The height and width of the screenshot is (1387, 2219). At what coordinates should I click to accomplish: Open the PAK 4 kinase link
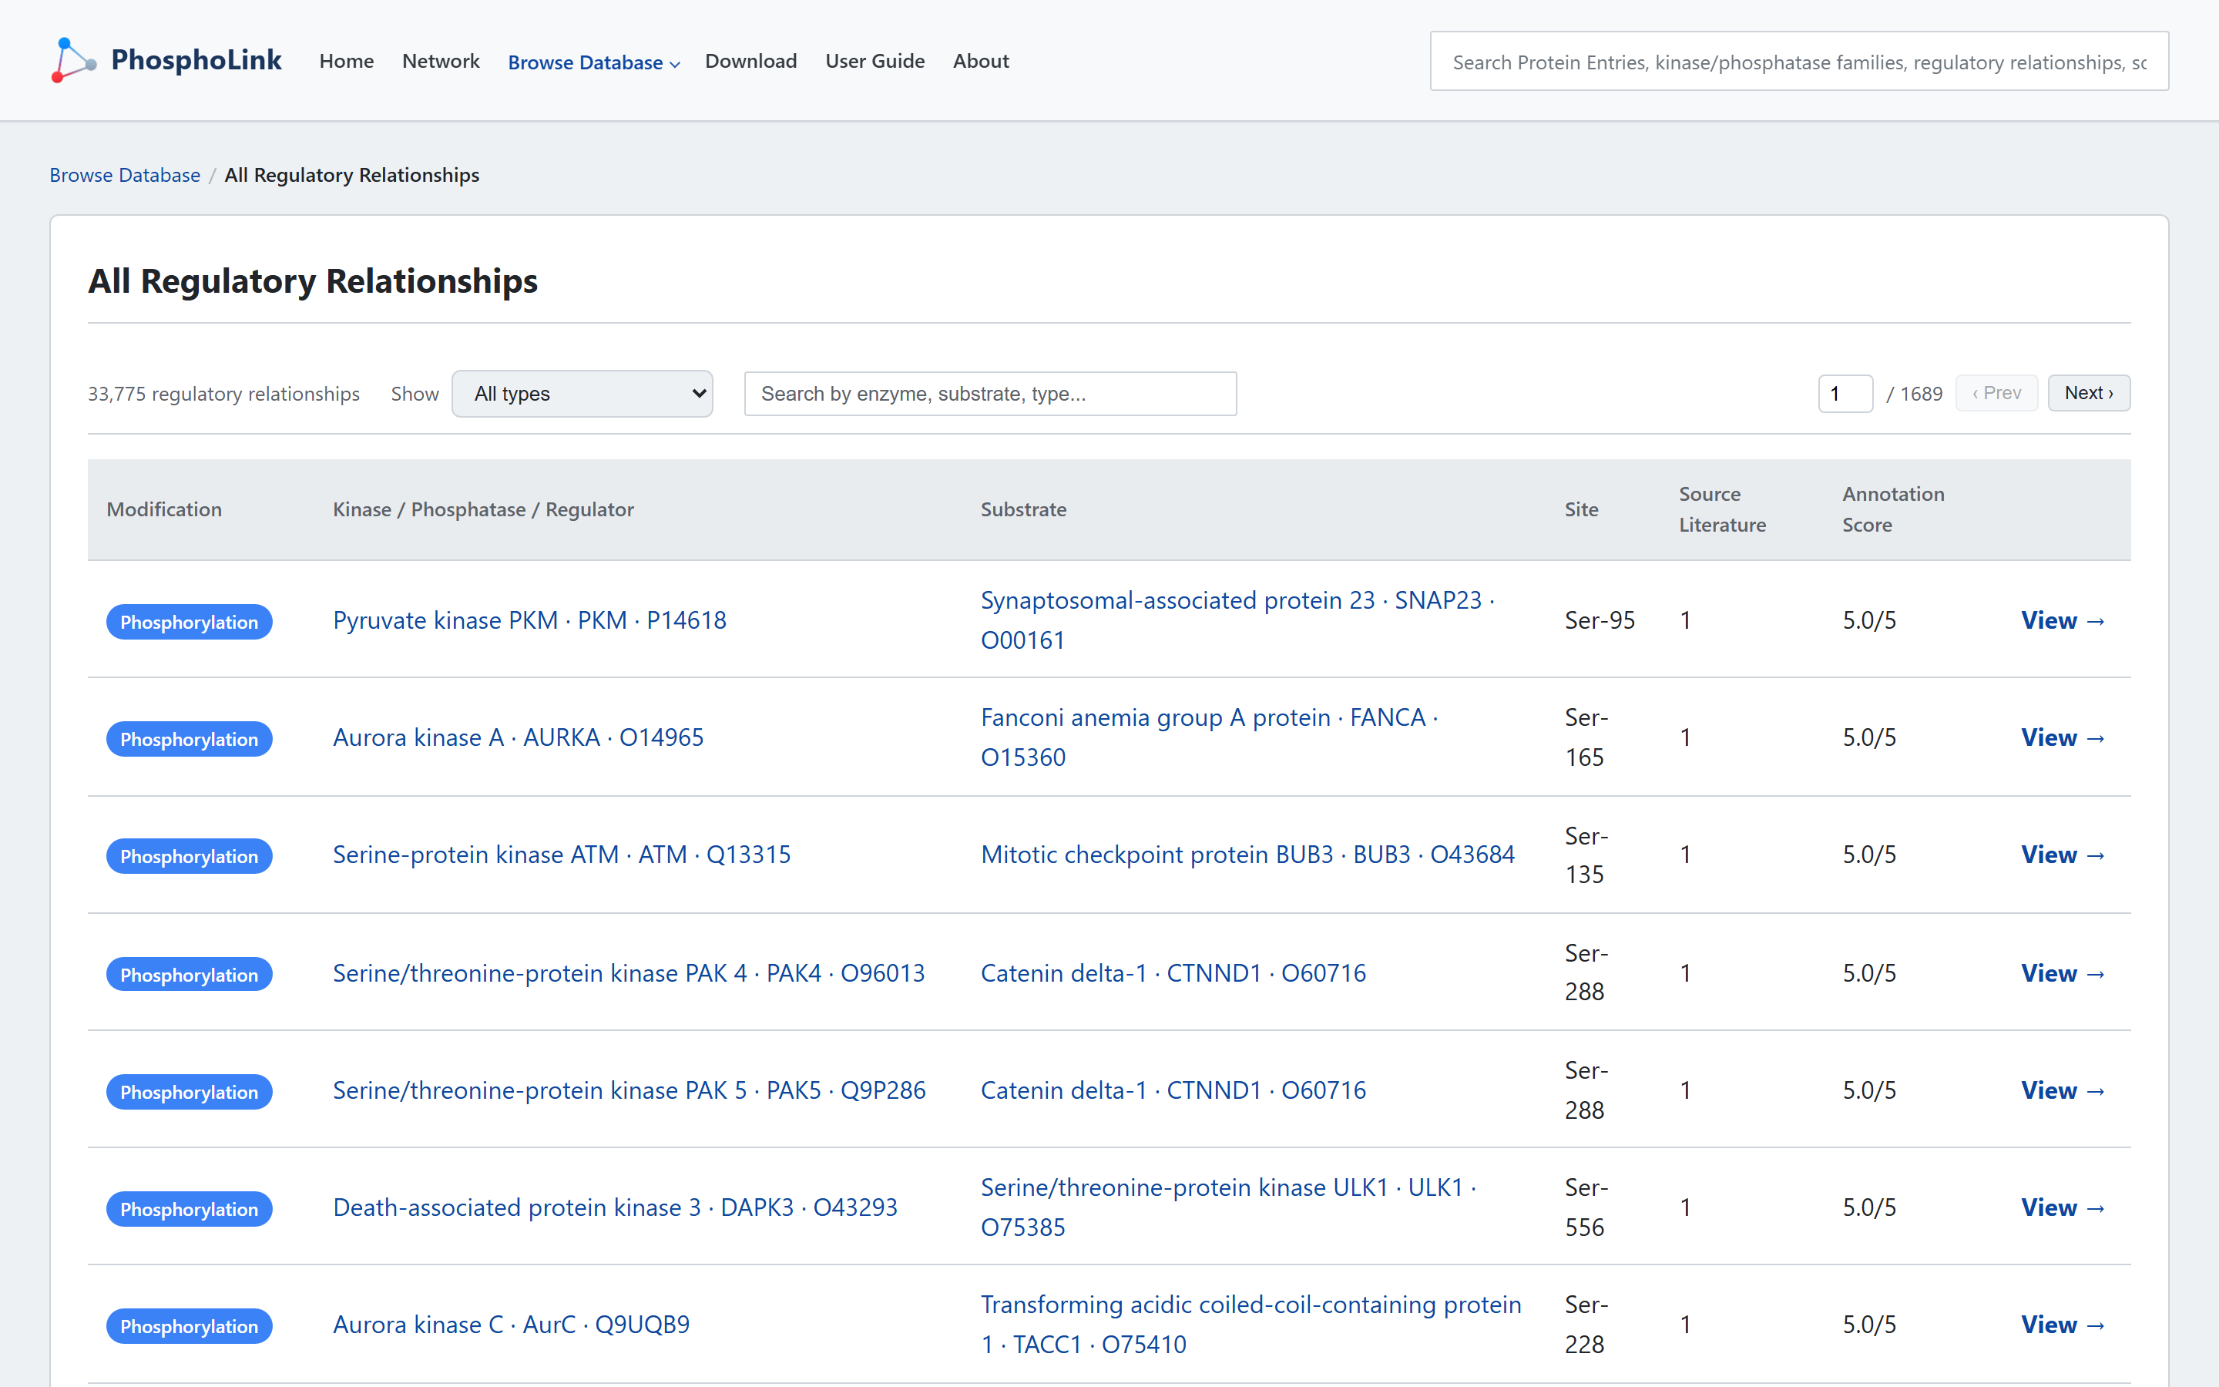(x=629, y=972)
